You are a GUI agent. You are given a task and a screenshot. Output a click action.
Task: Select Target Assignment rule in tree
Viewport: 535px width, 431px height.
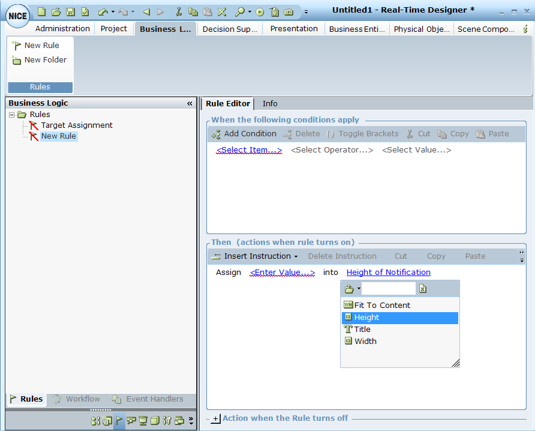[76, 125]
